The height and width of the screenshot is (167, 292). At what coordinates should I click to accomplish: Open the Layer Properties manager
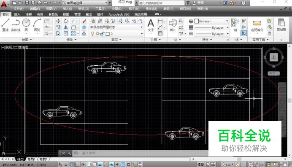click(x=92, y=21)
